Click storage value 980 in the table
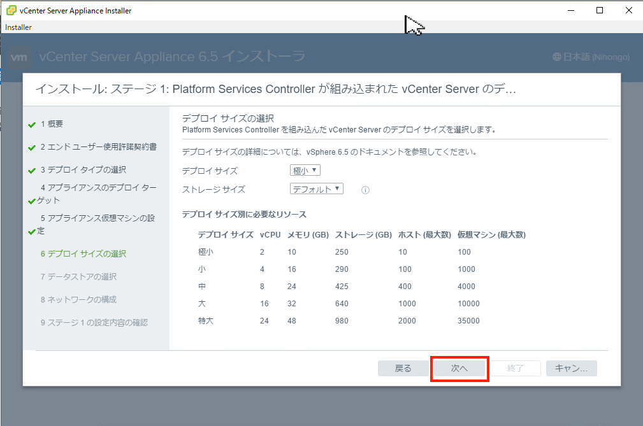The height and width of the screenshot is (426, 643). point(342,321)
